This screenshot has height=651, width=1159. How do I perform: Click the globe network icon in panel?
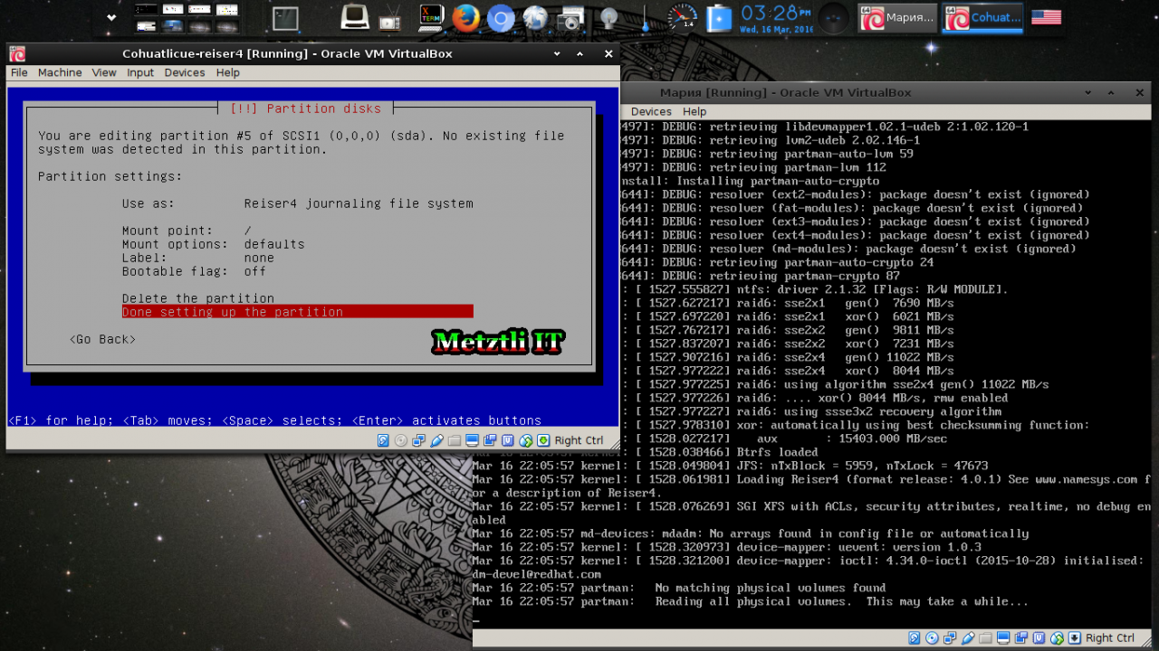point(535,18)
